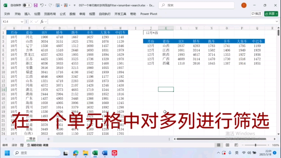Switch to the 数据 (Data) ribbon tab
This screenshot has height=158, width=281.
point(72,14)
